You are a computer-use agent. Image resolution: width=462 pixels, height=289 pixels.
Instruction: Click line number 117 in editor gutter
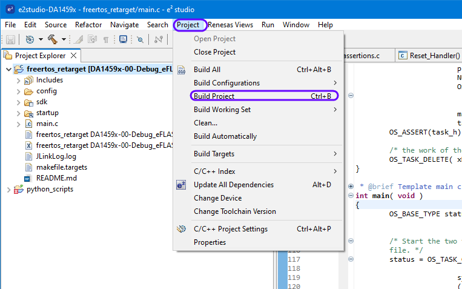(x=294, y=259)
